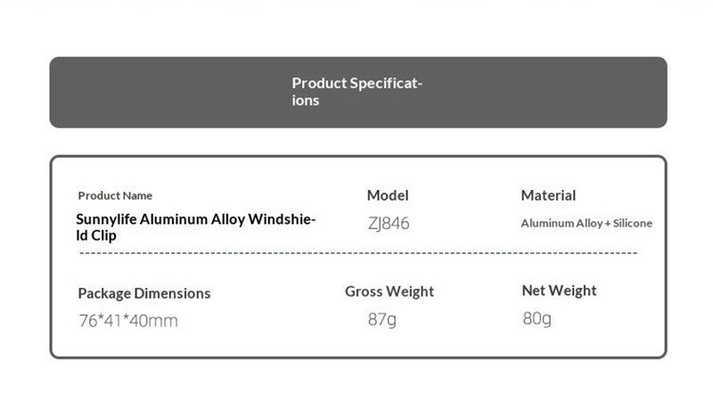Viewport: 713px width, 395px height.
Task: Select the "Material" column label
Action: [548, 195]
